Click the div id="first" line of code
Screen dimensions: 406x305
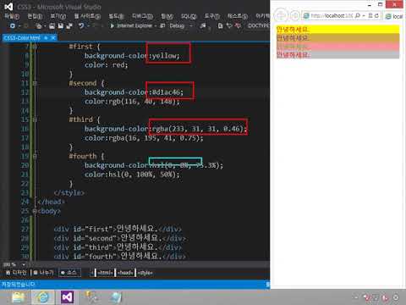point(118,229)
